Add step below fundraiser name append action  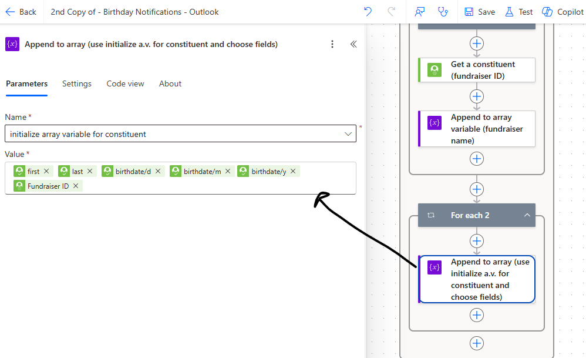[x=477, y=159]
